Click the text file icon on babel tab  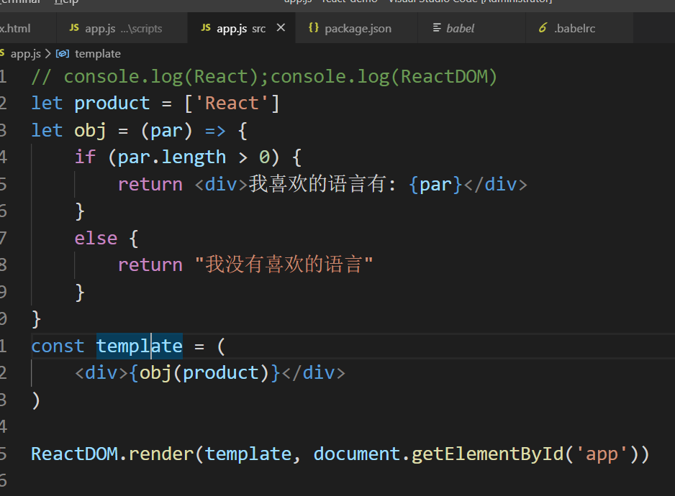[437, 28]
